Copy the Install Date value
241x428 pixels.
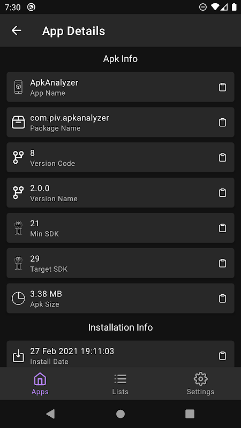pos(222,356)
